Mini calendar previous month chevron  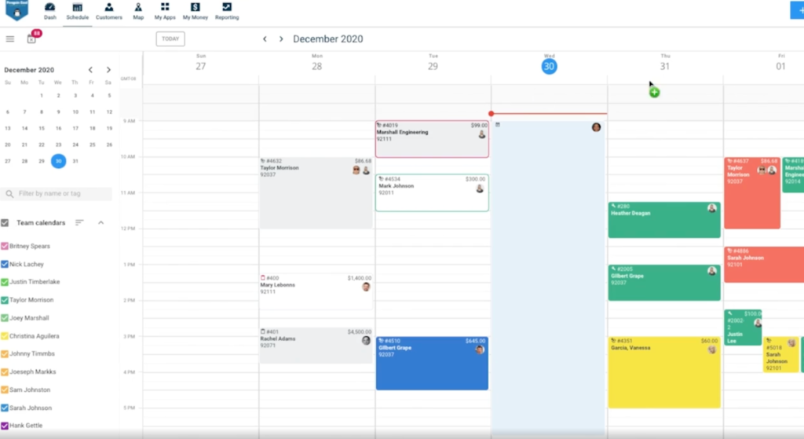pyautogui.click(x=90, y=70)
